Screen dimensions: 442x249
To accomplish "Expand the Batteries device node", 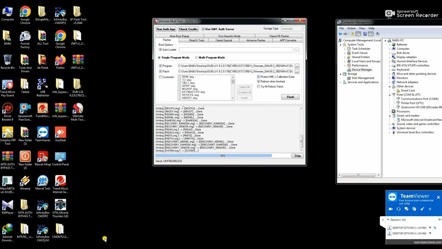I will 390,45.
